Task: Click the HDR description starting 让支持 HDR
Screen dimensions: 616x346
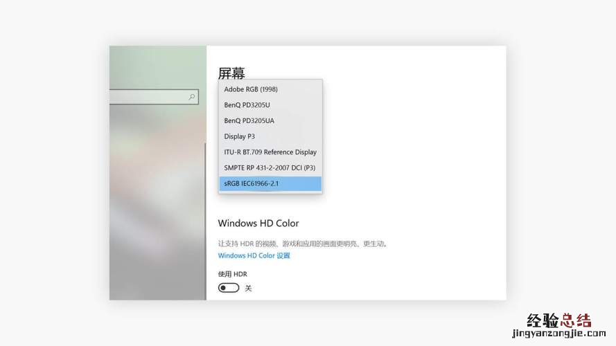Action: (x=303, y=244)
